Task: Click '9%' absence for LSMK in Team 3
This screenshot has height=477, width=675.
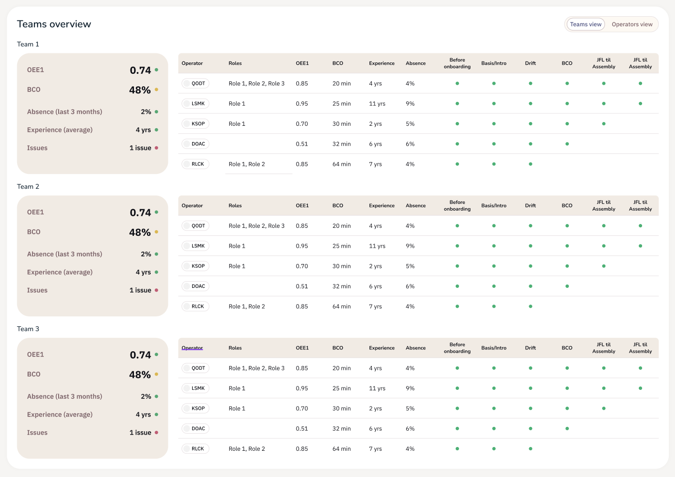Action: pos(410,388)
